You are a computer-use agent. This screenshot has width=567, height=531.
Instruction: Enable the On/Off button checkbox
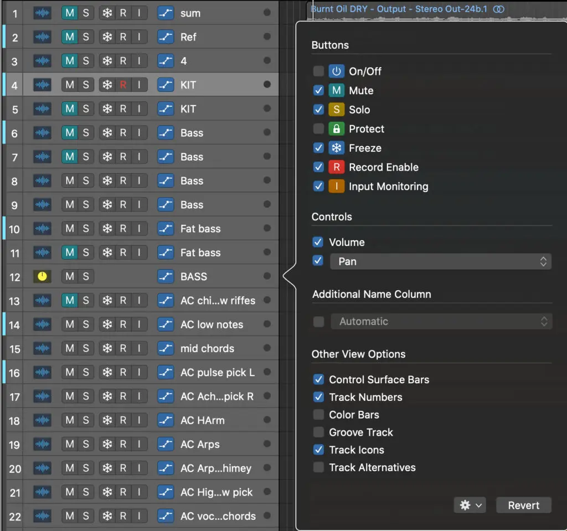(318, 71)
